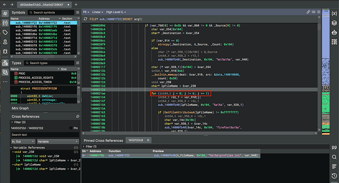Open the PE view type dropdown
The height and width of the screenshot is (183, 339).
(x=86, y=12)
